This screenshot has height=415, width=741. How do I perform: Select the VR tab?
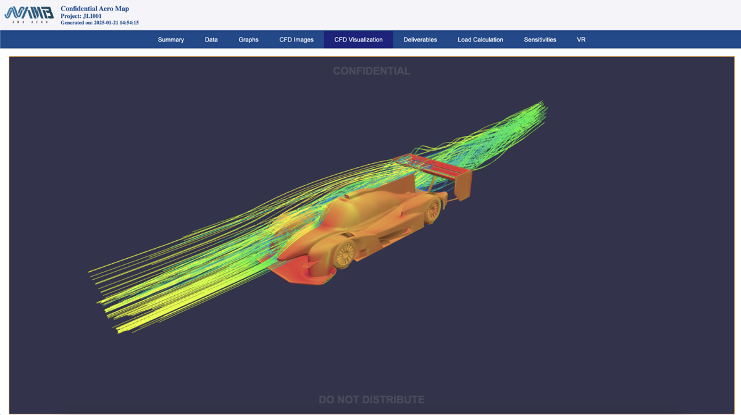pos(580,39)
